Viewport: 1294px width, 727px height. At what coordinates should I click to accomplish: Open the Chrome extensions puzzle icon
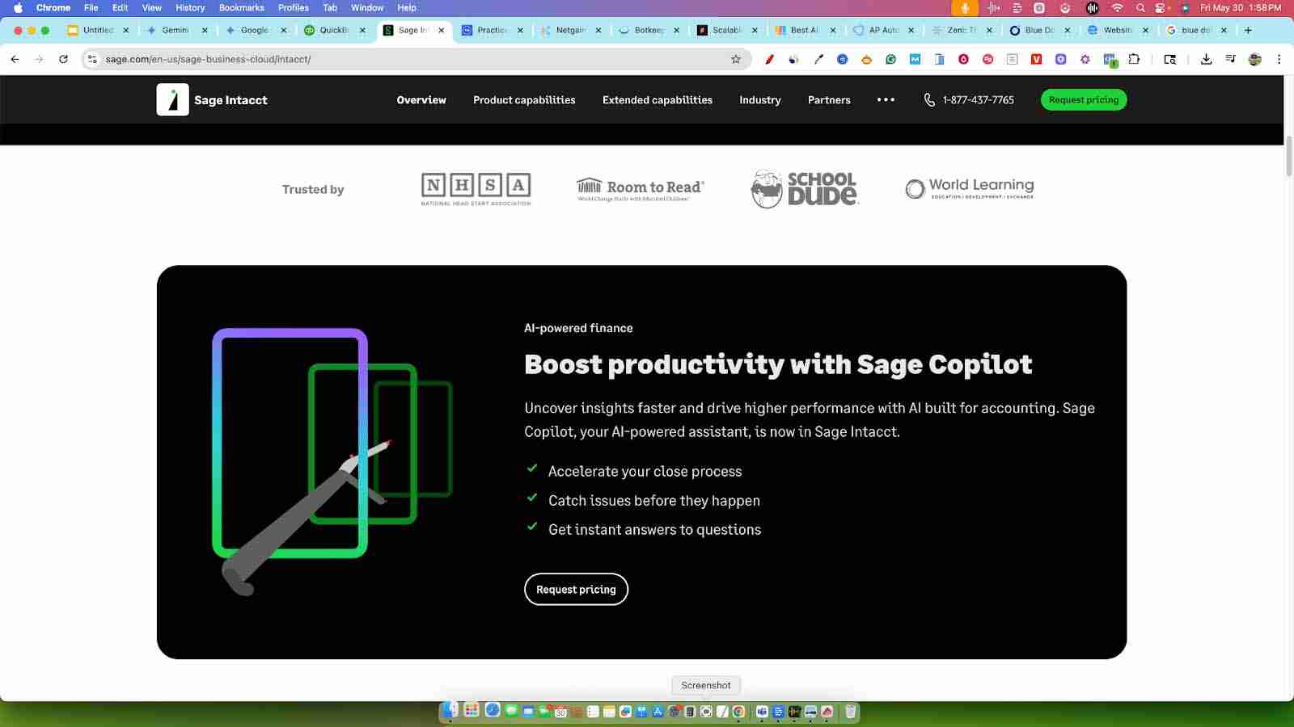click(1134, 59)
